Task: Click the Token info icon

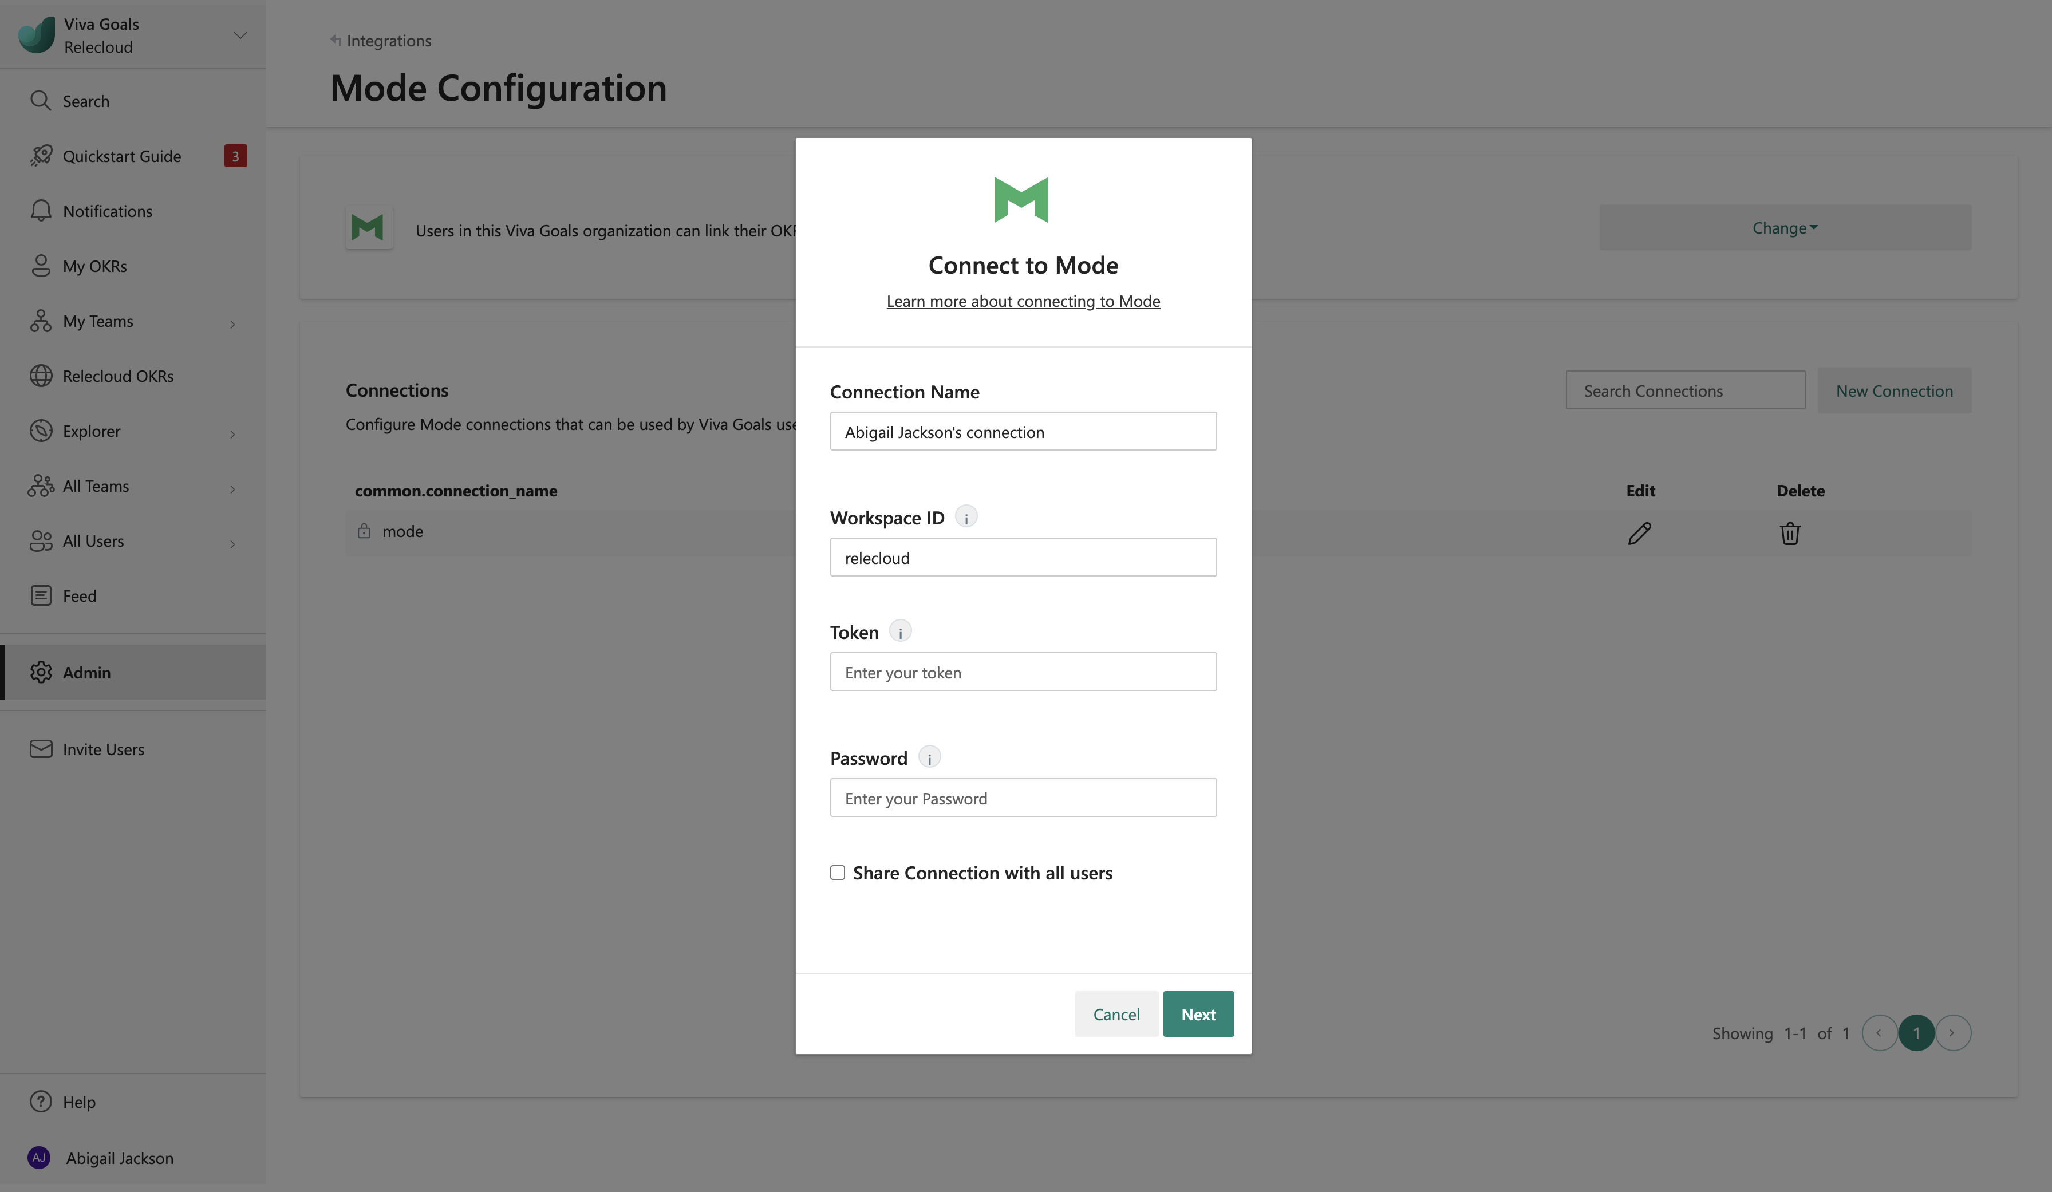Action: [x=900, y=632]
